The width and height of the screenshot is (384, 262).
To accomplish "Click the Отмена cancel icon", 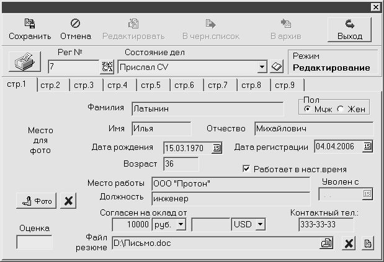I will (75, 24).
